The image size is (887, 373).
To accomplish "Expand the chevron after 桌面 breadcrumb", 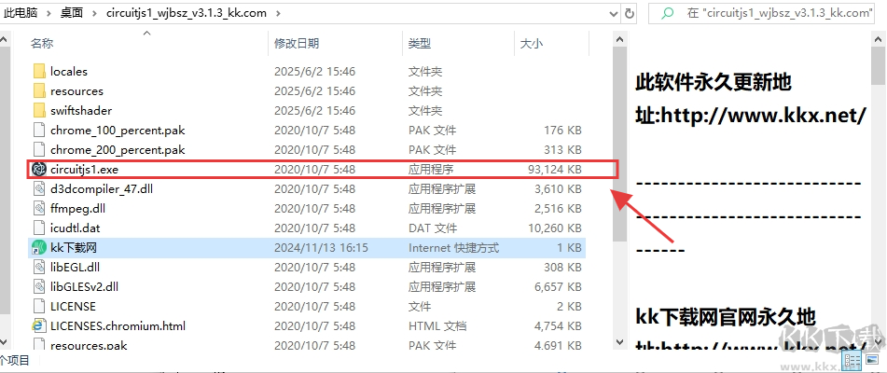I will (94, 13).
